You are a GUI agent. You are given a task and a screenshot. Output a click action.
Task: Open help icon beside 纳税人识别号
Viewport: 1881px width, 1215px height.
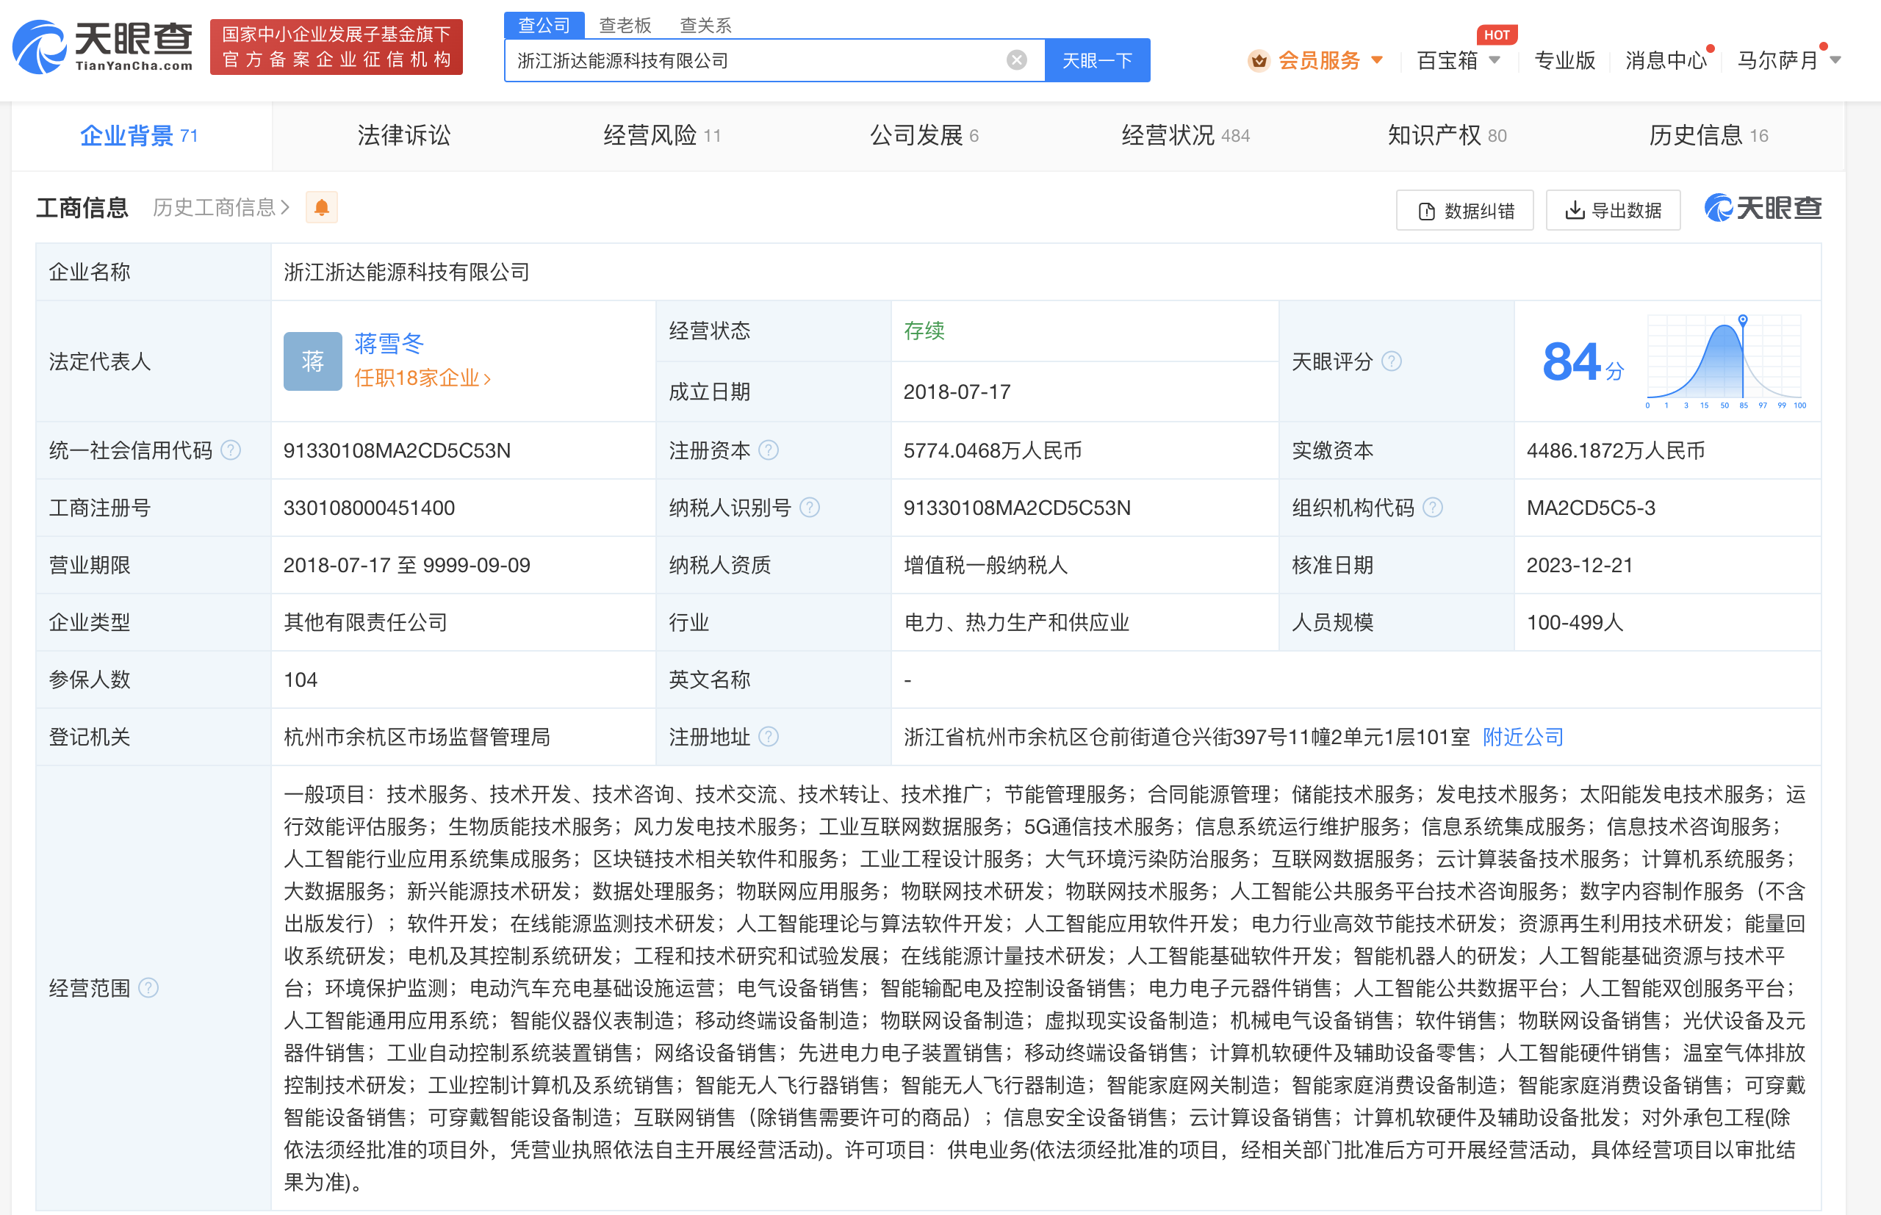coord(810,508)
